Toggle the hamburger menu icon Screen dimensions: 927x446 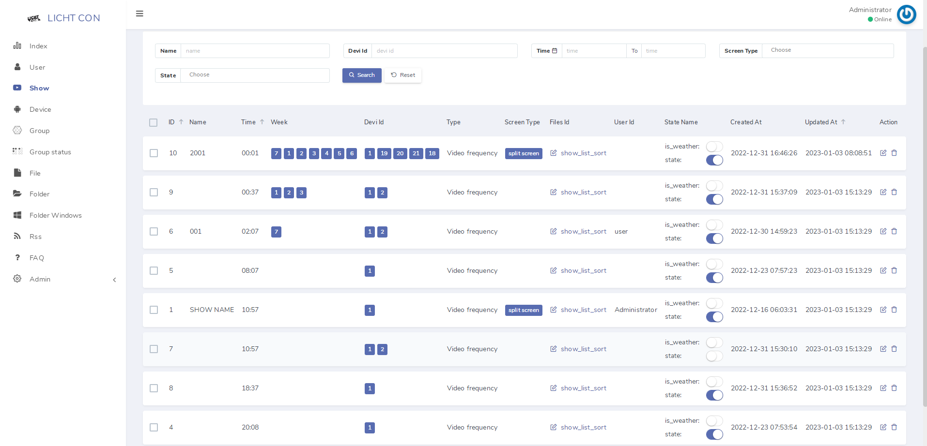tap(139, 14)
